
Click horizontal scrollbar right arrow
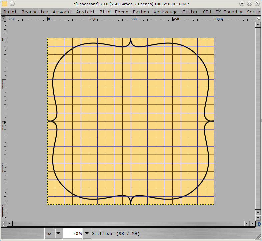tap(252, 224)
